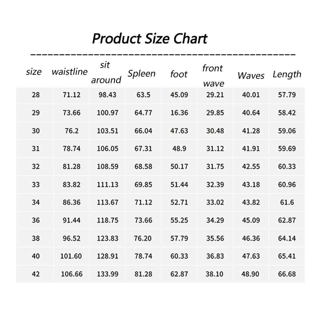
Task: Click the Length column header
Action: pyautogui.click(x=287, y=74)
